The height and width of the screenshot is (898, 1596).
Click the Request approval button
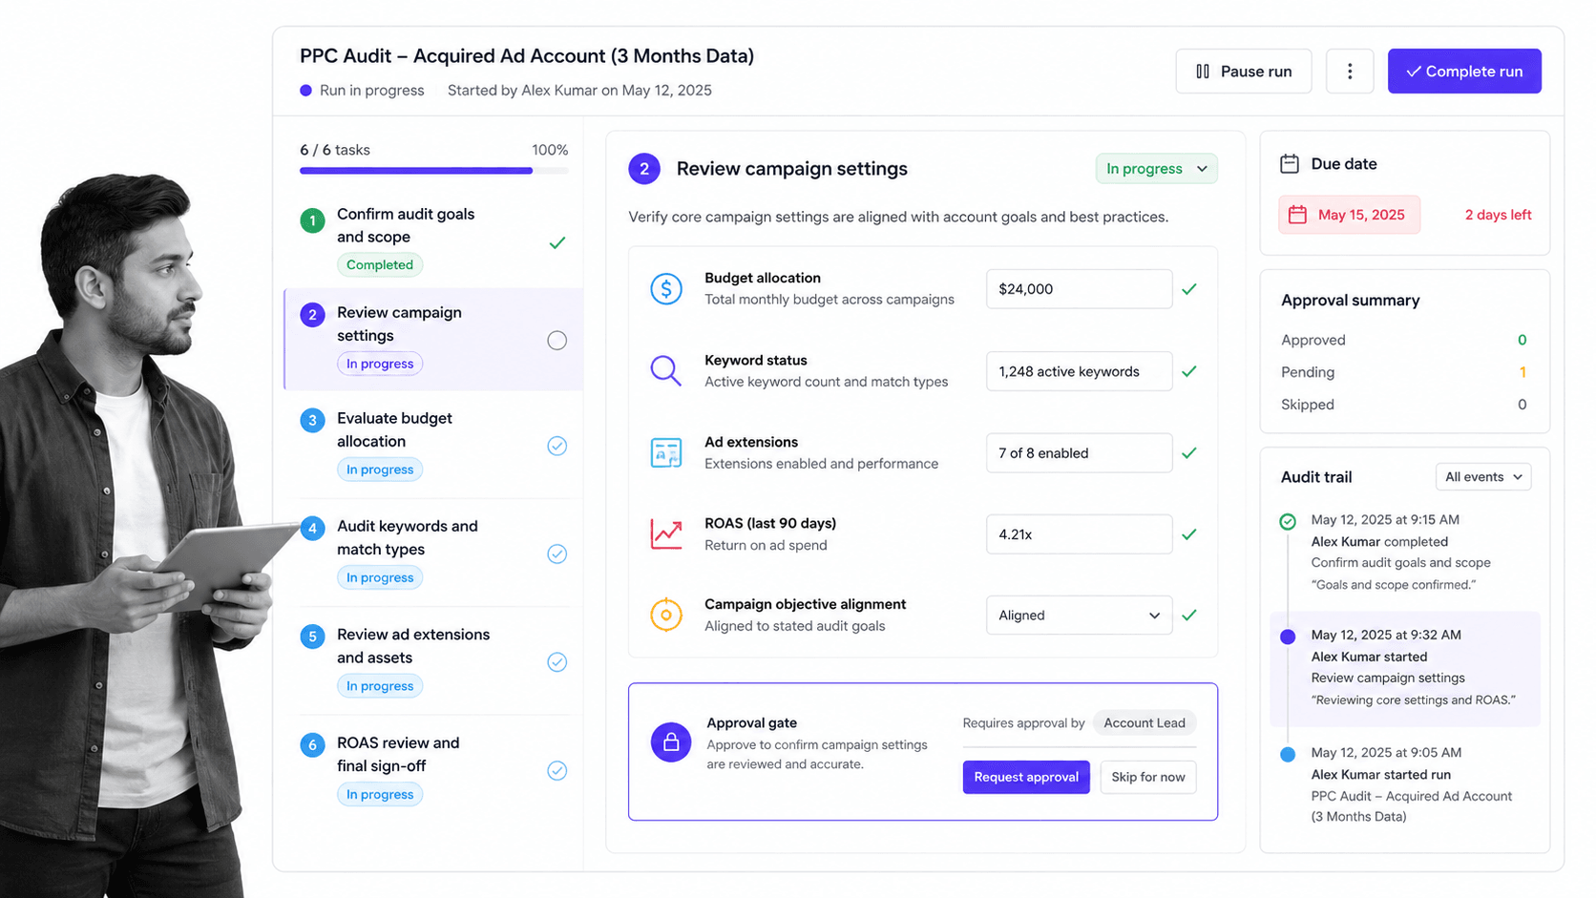(x=1026, y=777)
